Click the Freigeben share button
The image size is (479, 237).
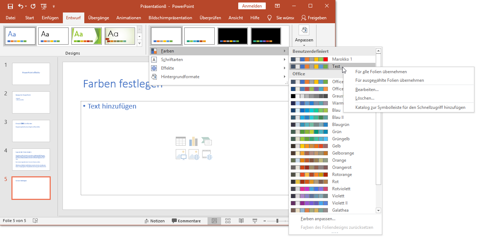[314, 18]
